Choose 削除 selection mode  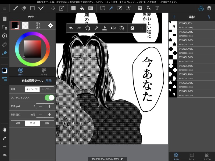[47, 123]
